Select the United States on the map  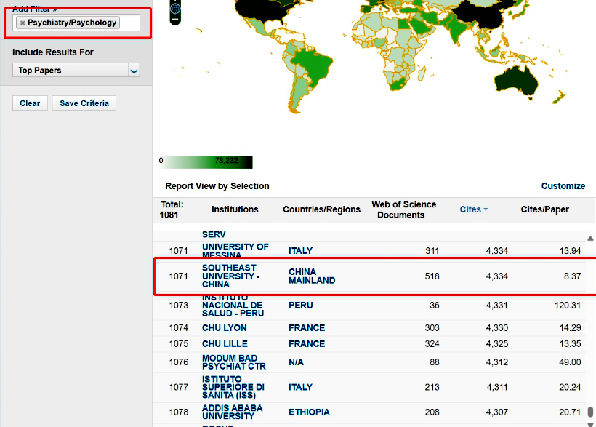tap(262, 9)
